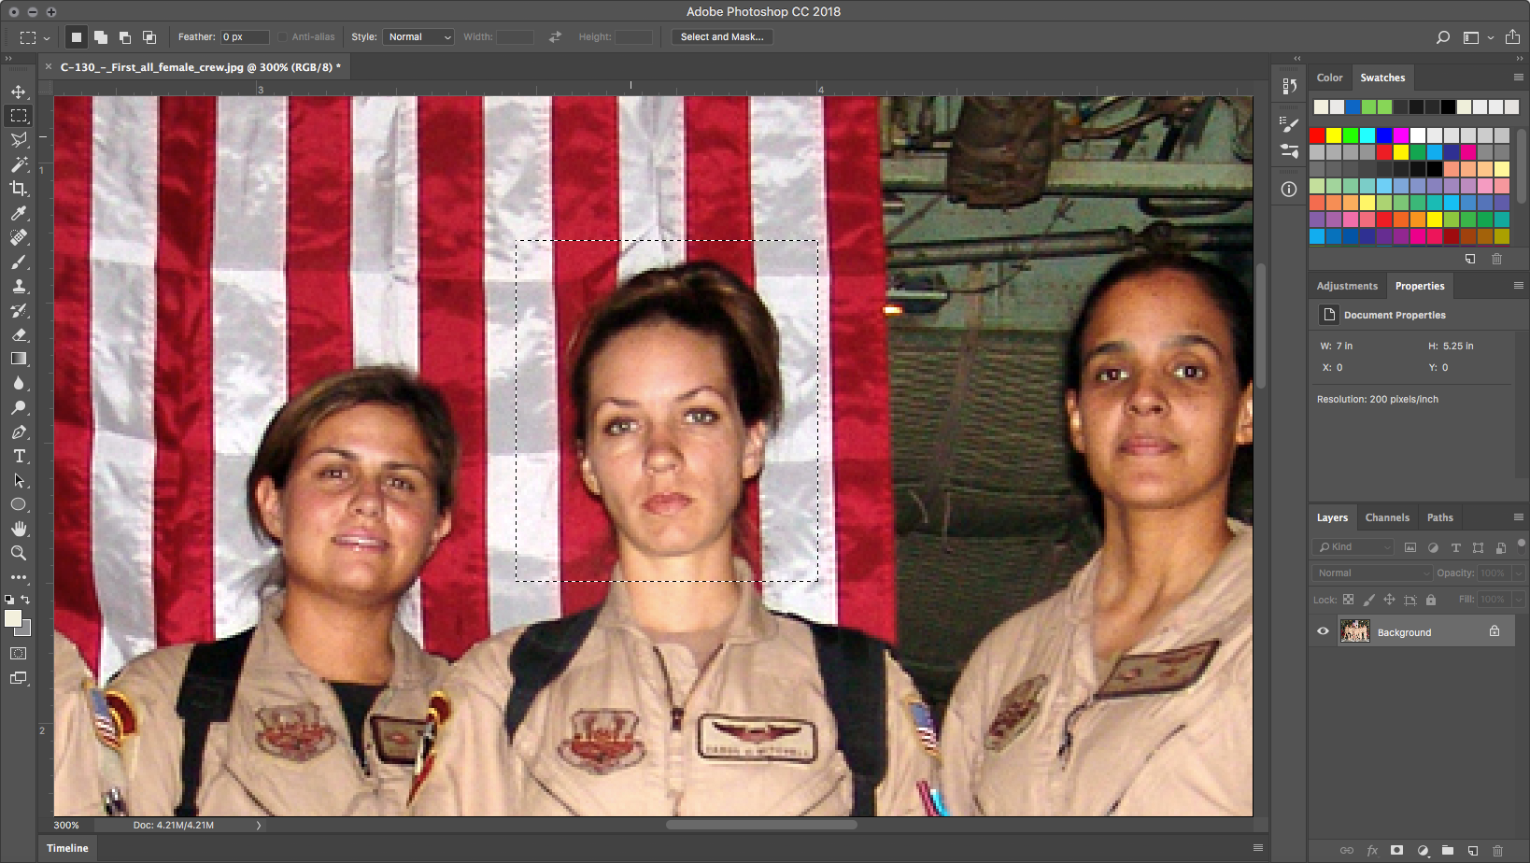Select the Move tool
1530x863 pixels.
click(19, 92)
